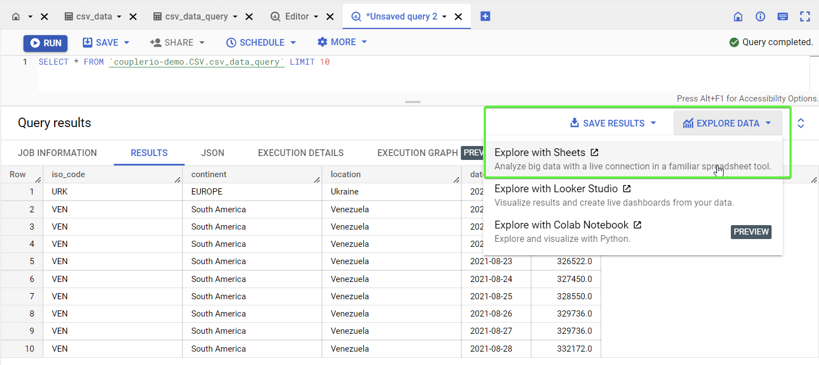Open the SAVE RESULTS dropdown
The height and width of the screenshot is (365, 819).
[x=613, y=123]
